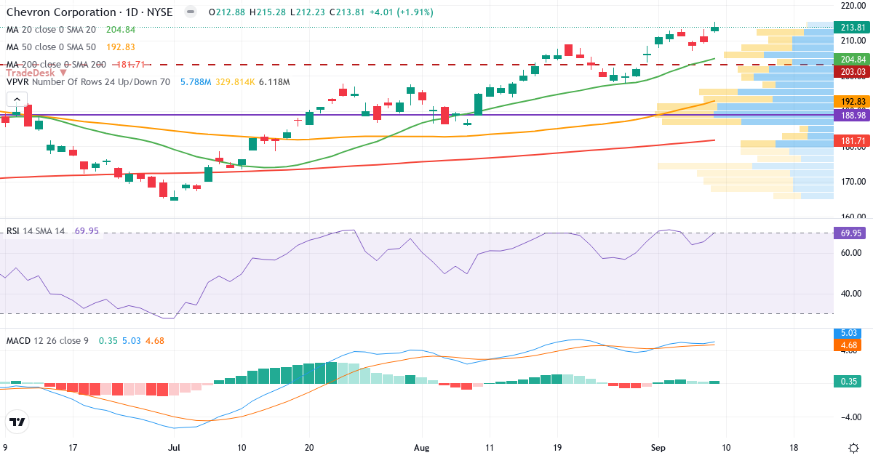The height and width of the screenshot is (458, 873).
Task: Open chart settings gear icon
Action: (x=853, y=448)
